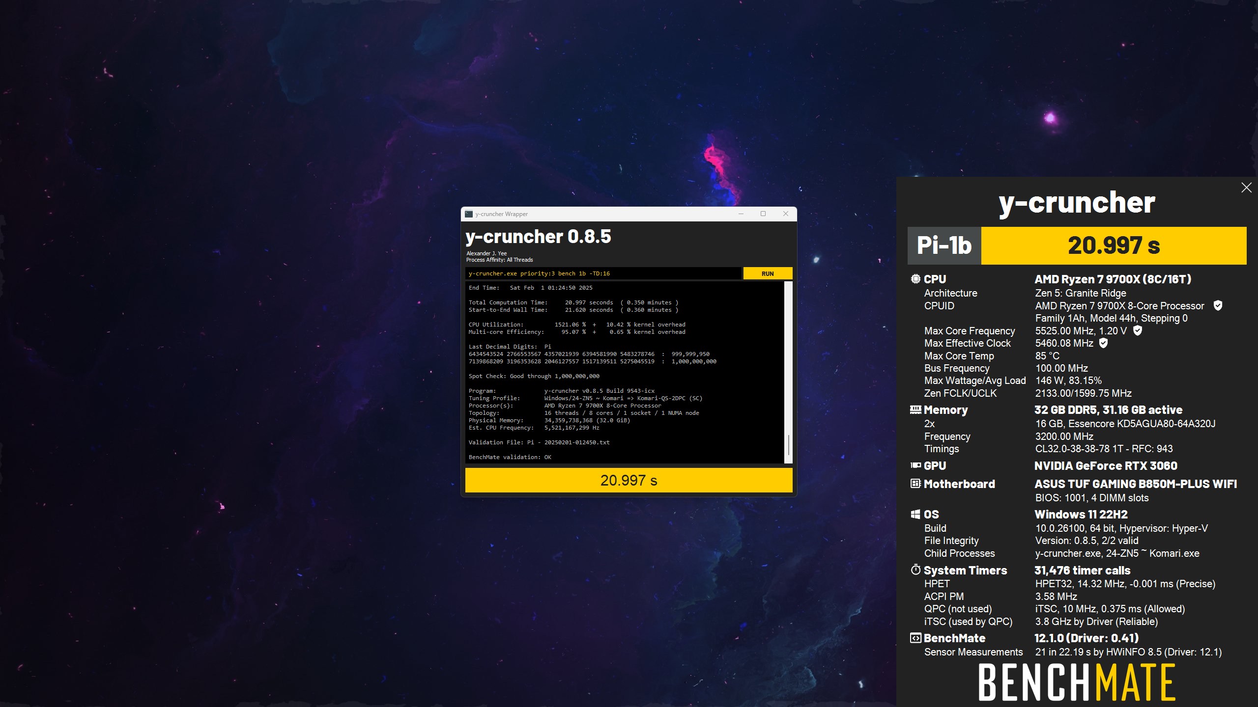The image size is (1258, 707).
Task: Click '5460.08 MHz' effective clock value
Action: pyautogui.click(x=1064, y=343)
